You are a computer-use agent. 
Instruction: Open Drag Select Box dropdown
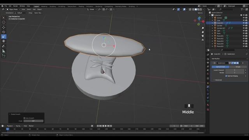pyautogui.click(x=38, y=13)
